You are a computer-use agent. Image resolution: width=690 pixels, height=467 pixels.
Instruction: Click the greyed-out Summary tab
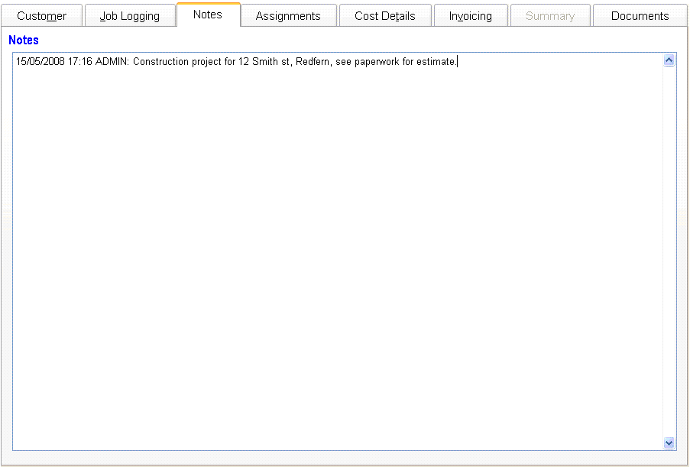click(x=549, y=16)
